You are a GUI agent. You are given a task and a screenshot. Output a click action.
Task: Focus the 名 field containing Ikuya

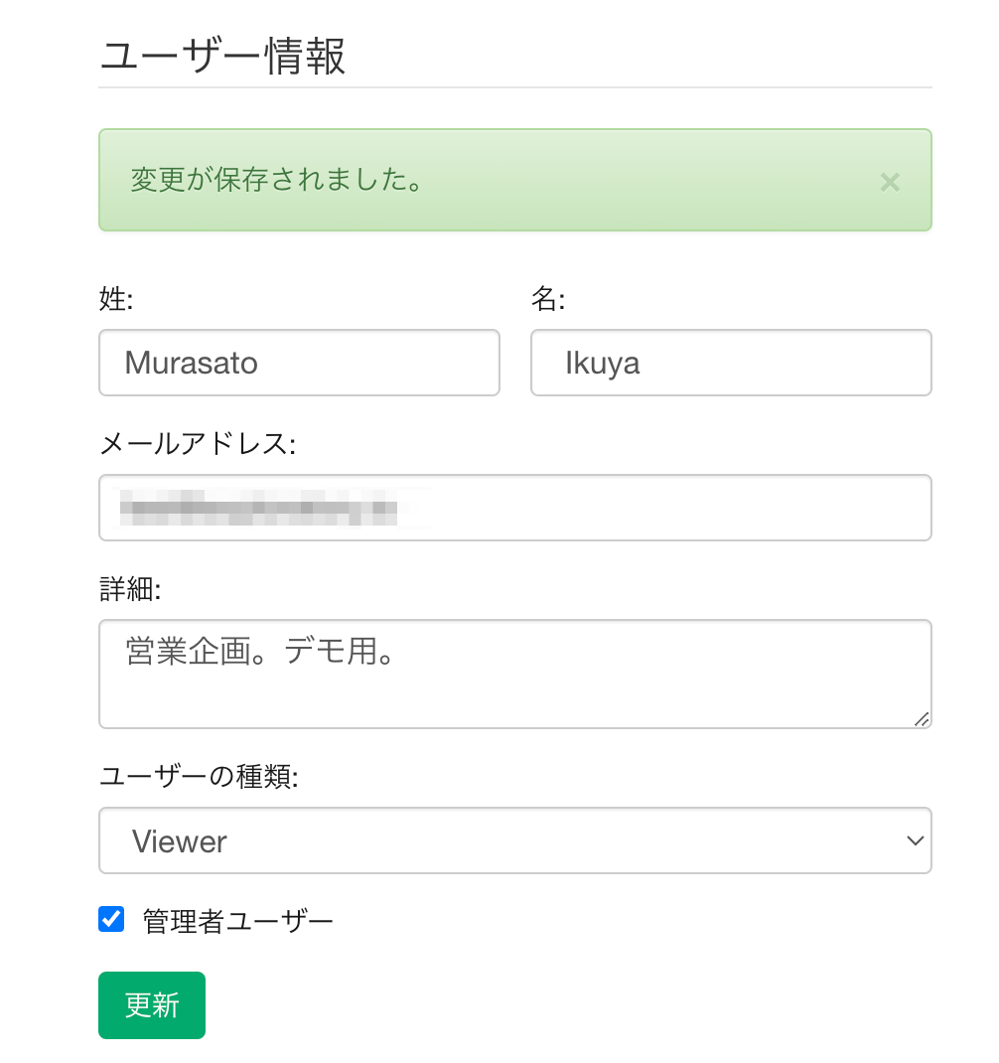coord(731,363)
